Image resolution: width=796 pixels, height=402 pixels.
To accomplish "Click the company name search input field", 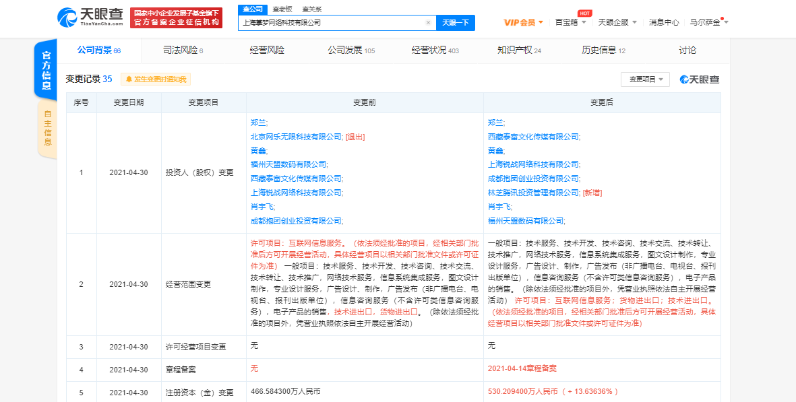I will [x=330, y=23].
